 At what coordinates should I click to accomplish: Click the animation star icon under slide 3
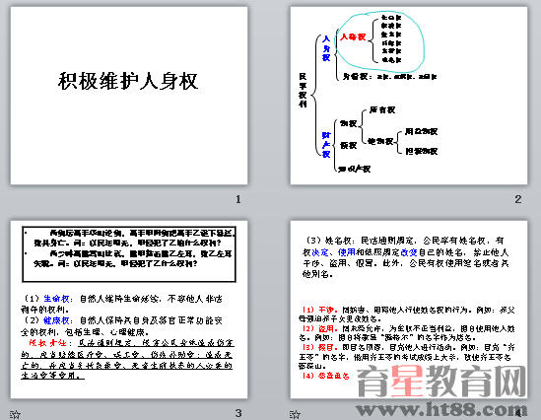15,414
